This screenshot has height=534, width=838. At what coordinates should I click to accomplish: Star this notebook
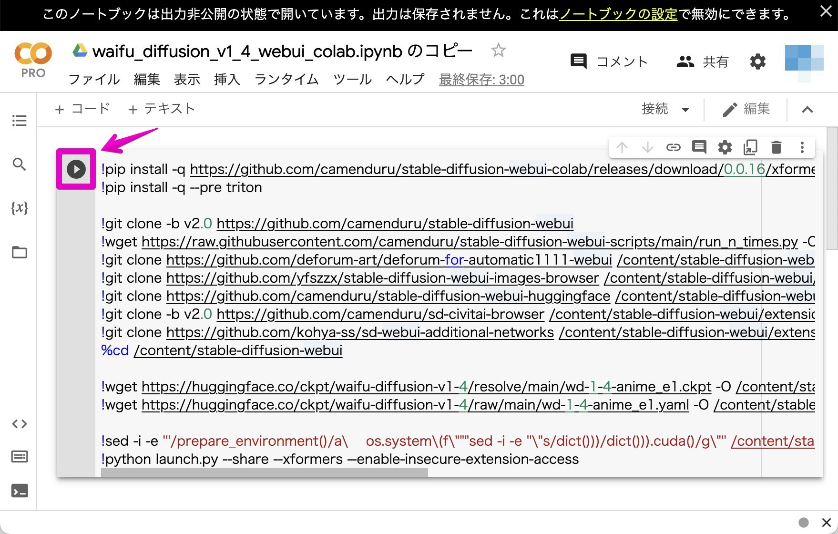coord(499,50)
